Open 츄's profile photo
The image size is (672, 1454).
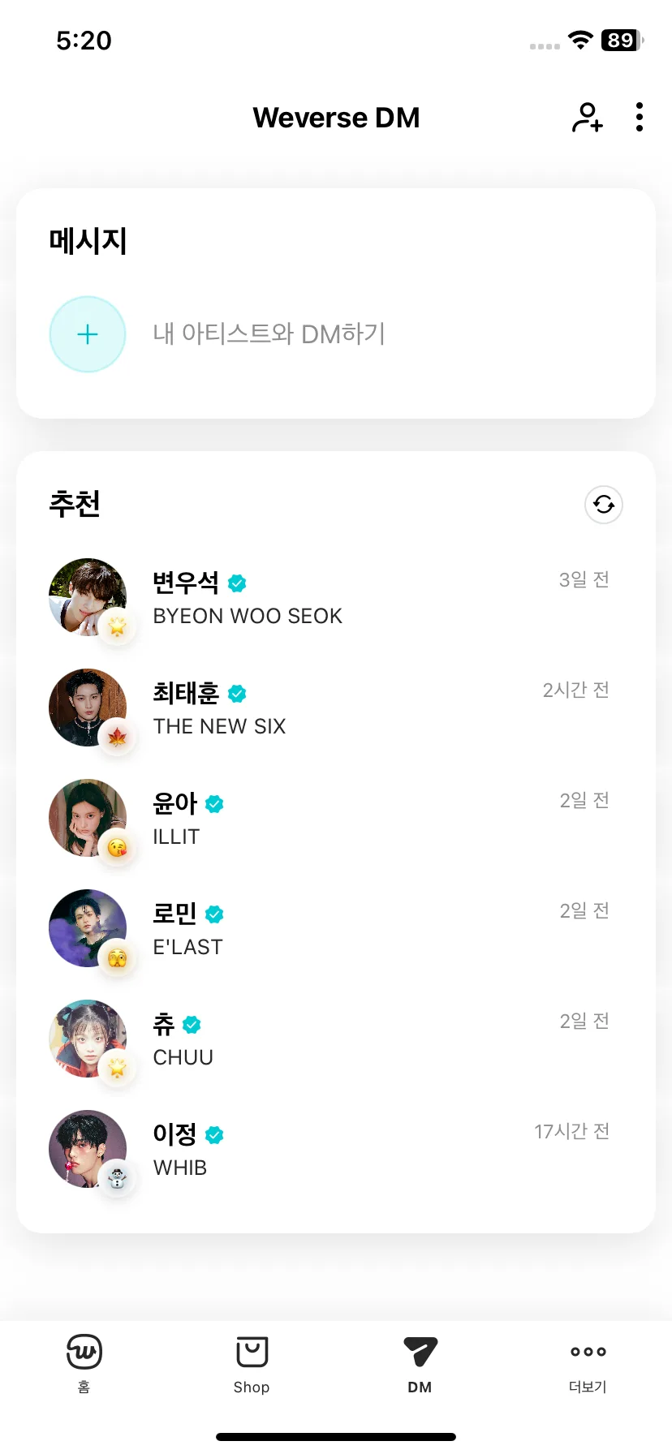88,1039
